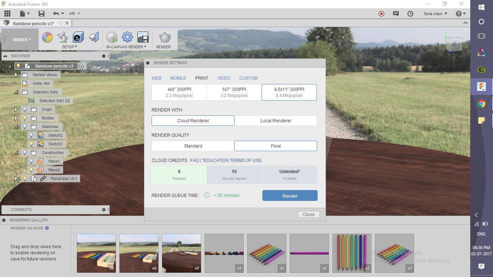Switch to the VIDEO tab
493x277 pixels.
click(224, 78)
